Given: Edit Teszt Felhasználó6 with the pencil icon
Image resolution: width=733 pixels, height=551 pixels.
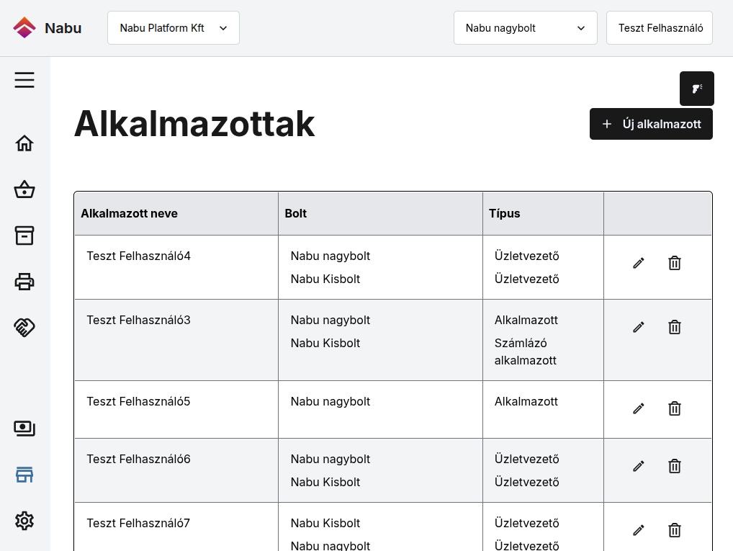Looking at the screenshot, I should click(x=639, y=466).
